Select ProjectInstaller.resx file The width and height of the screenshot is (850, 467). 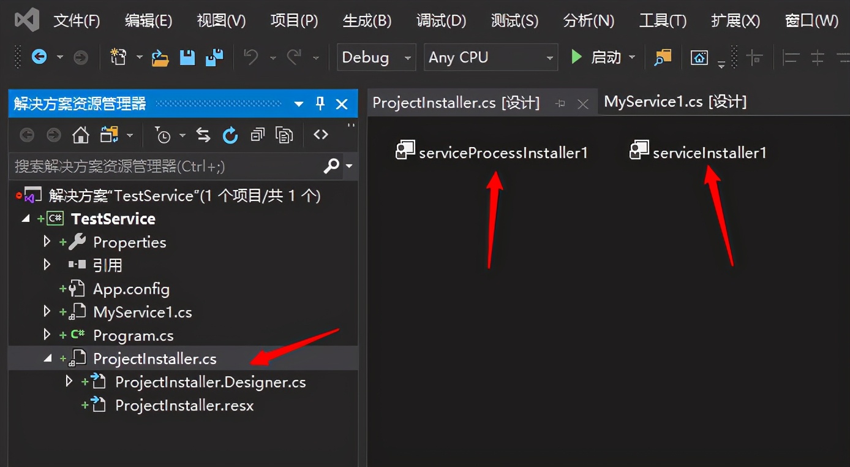point(184,405)
